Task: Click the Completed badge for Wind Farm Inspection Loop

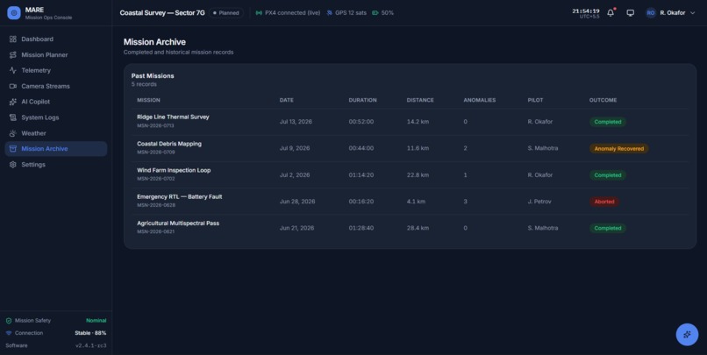Action: tap(607, 174)
